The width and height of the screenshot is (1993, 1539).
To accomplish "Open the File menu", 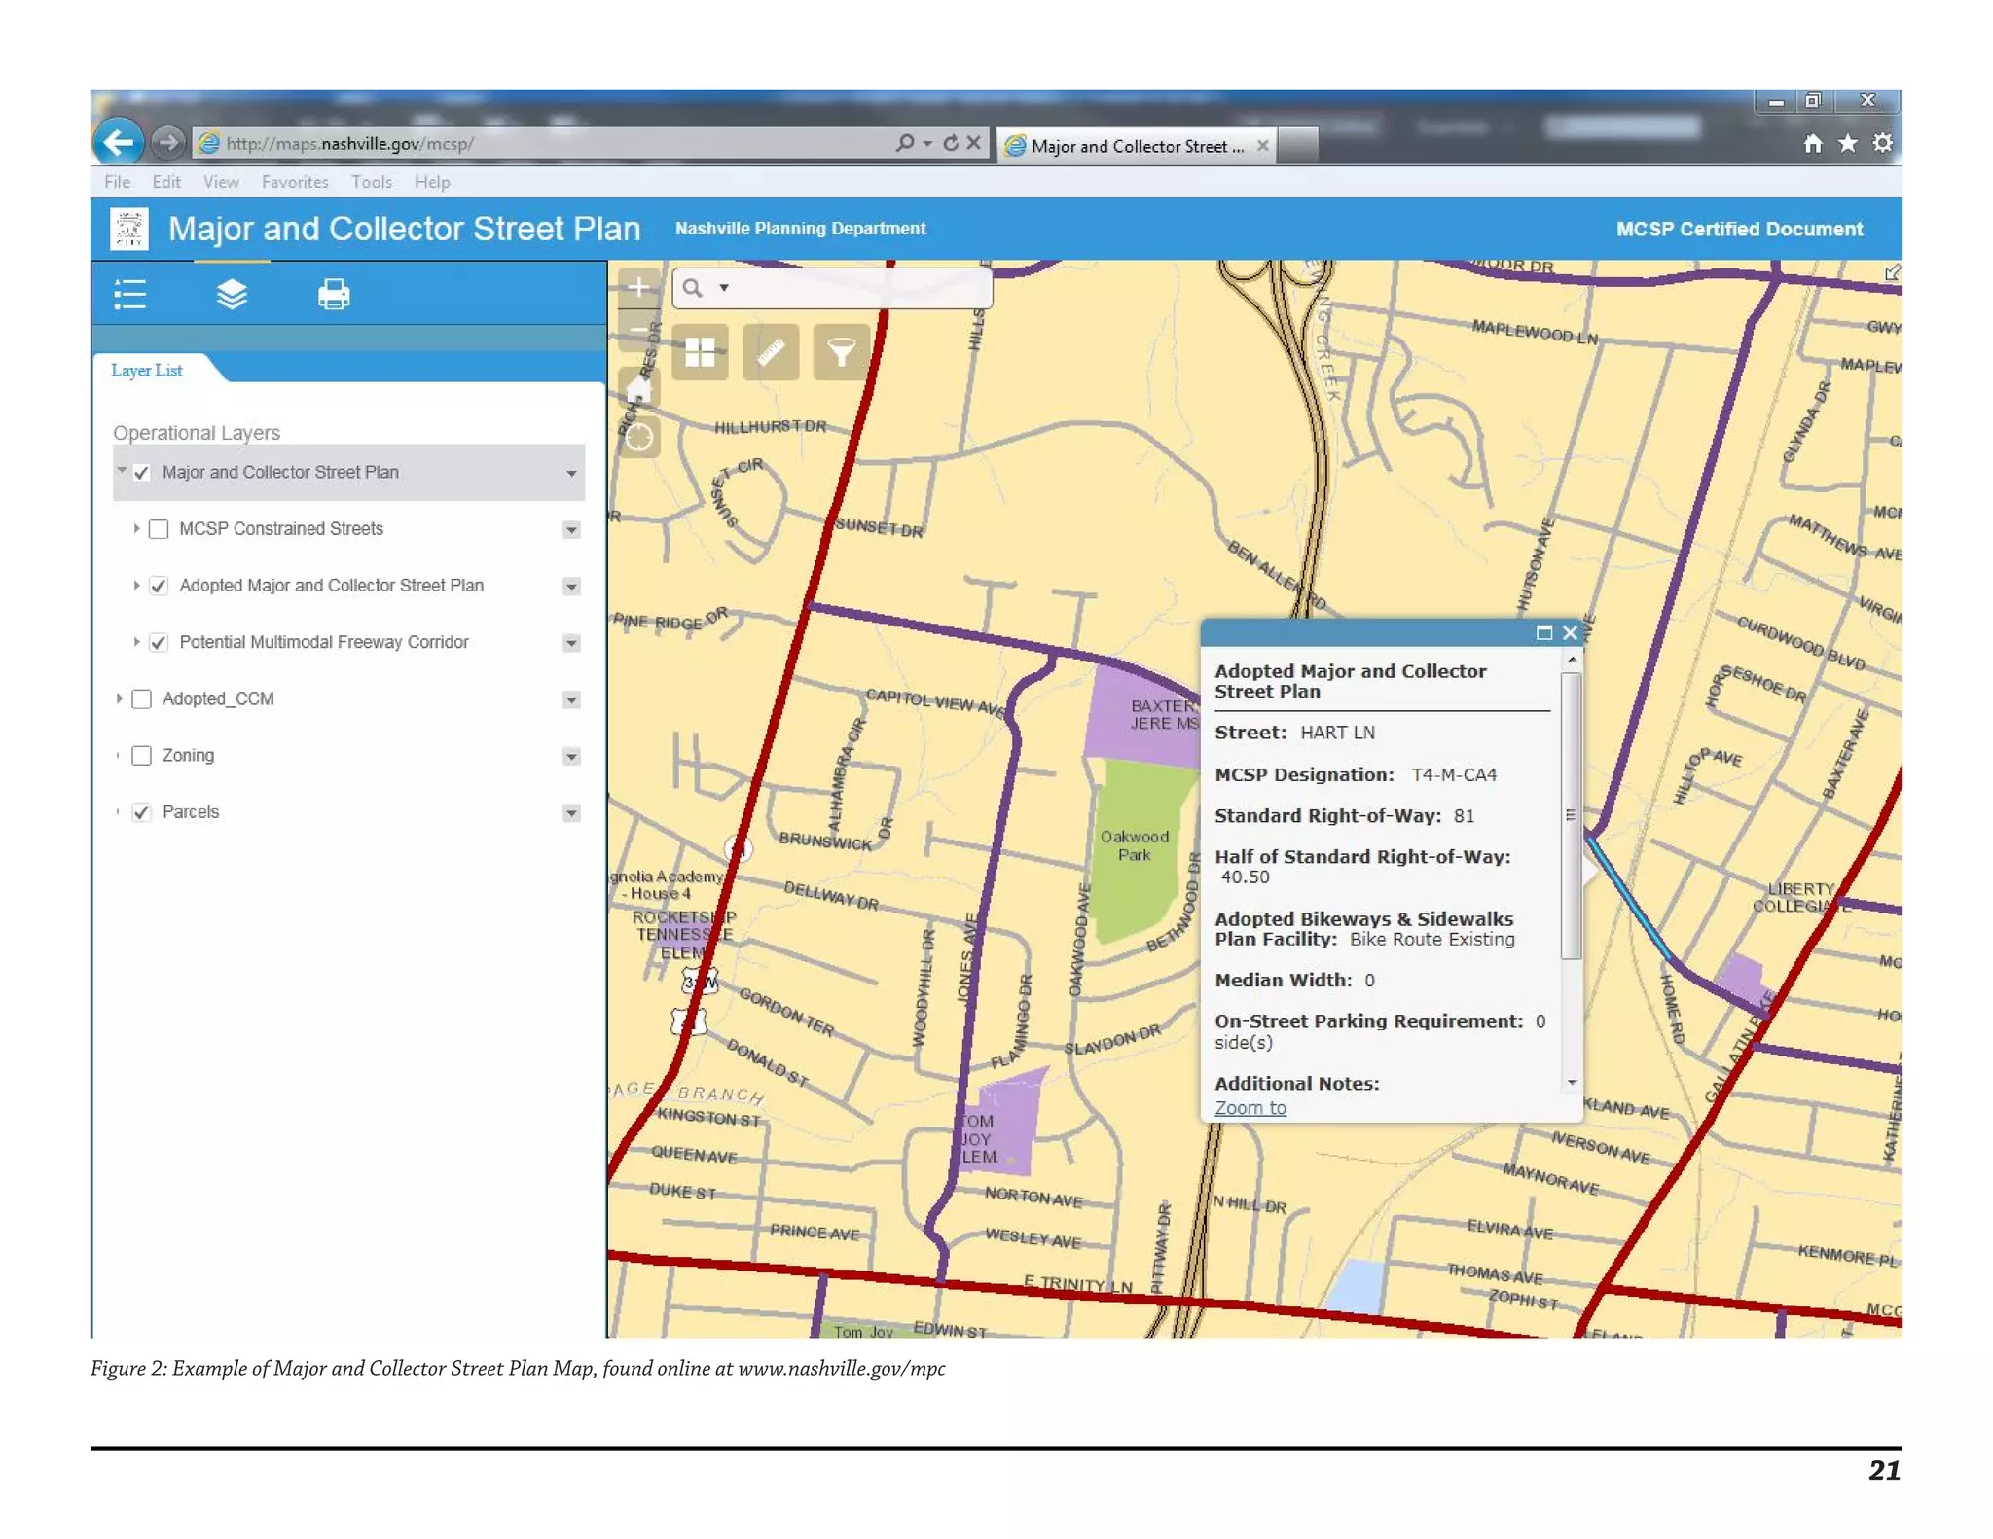I will [117, 182].
